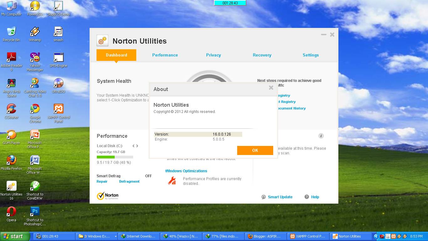This screenshot has width=428, height=241.
Task: Open the Windows Optimizations link
Action: tap(186, 171)
